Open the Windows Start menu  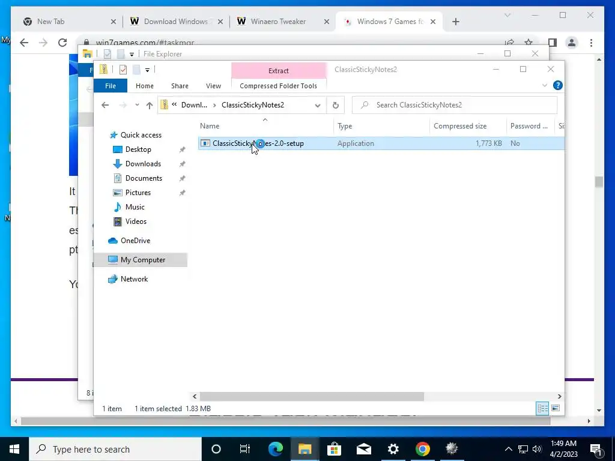pyautogui.click(x=14, y=449)
